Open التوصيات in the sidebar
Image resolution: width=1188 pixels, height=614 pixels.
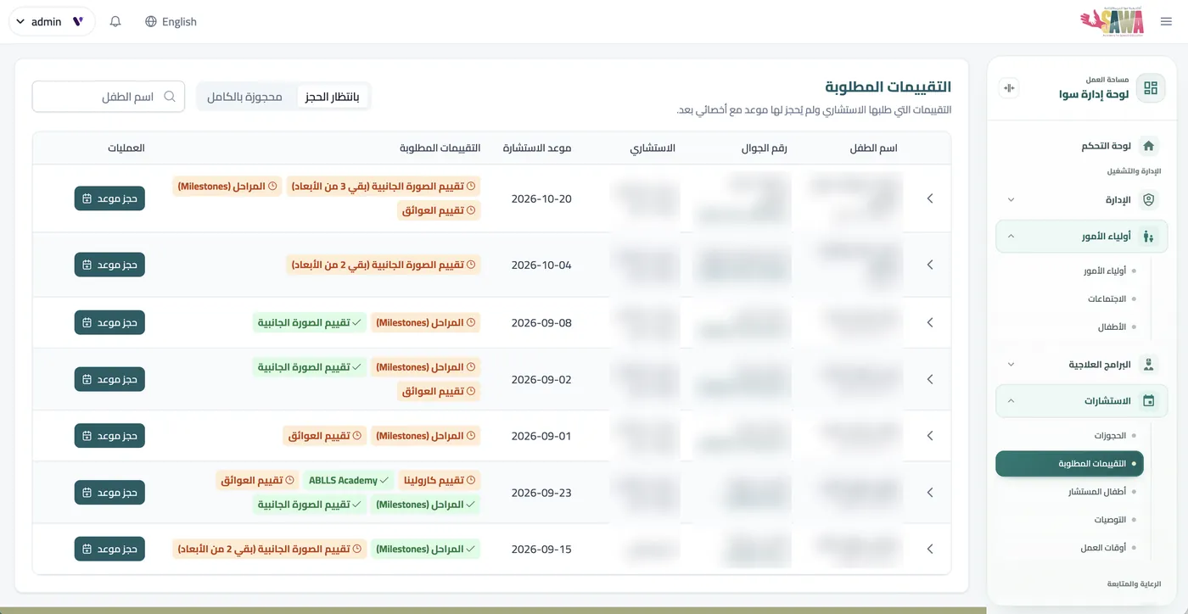point(1110,520)
